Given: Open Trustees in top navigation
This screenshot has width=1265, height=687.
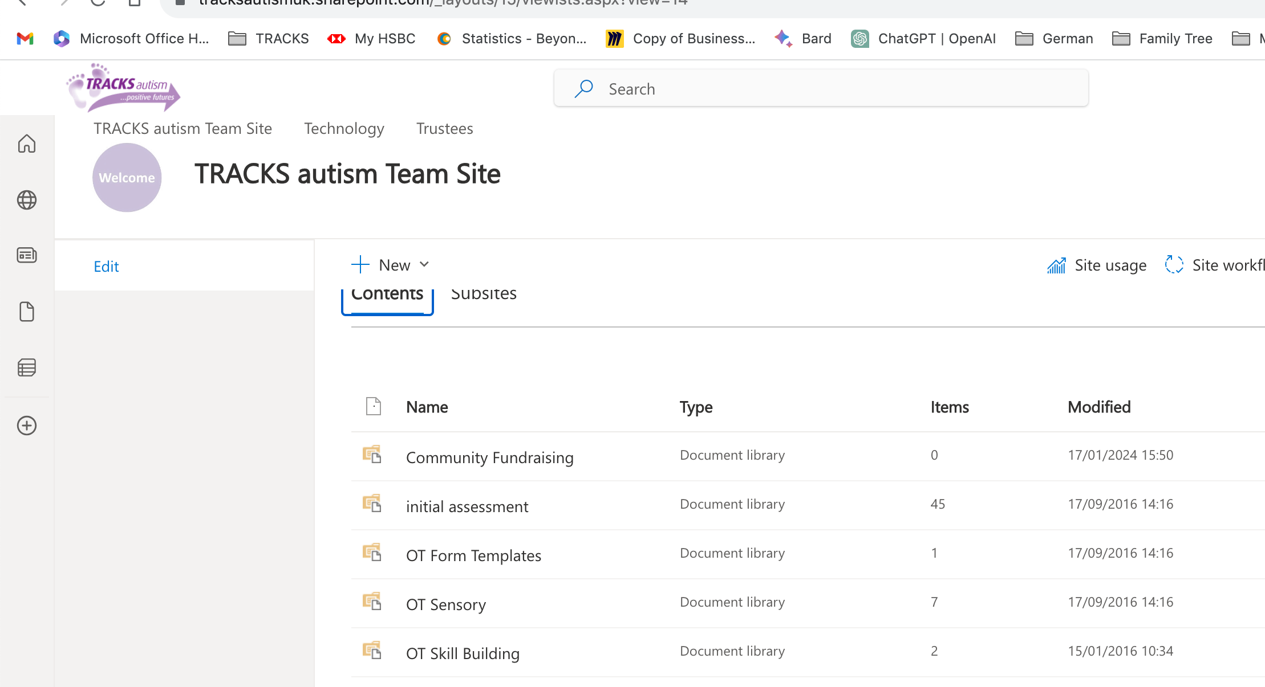Looking at the screenshot, I should point(445,129).
